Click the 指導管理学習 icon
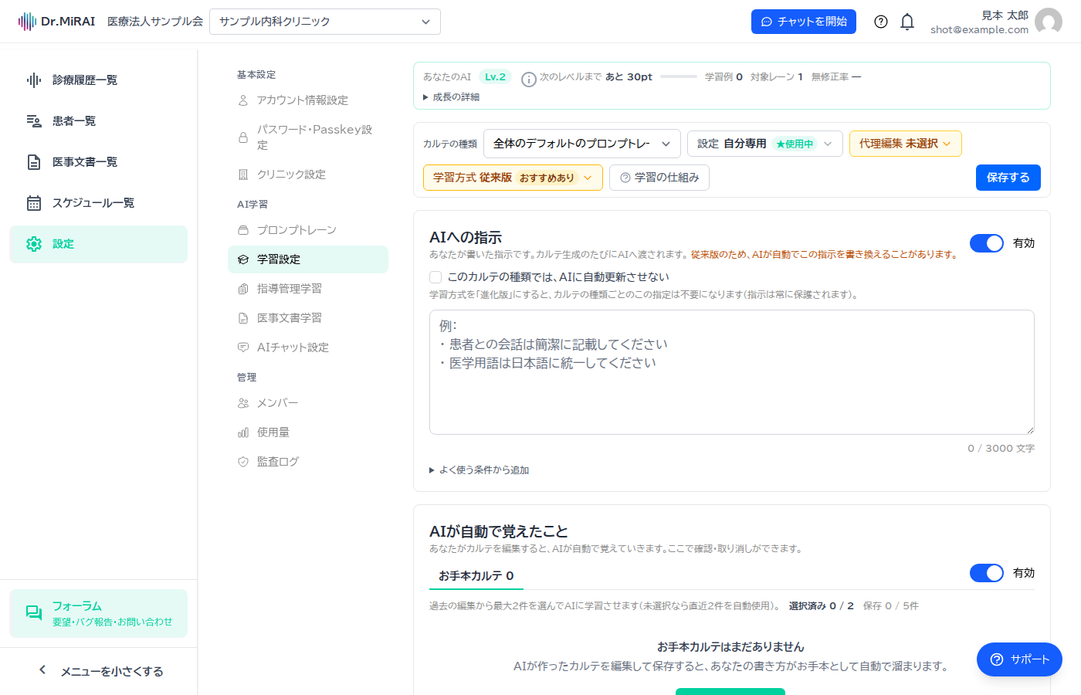Screen dimensions: 1081x695 click(x=243, y=289)
